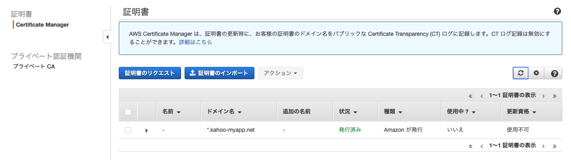Screen dimensions: 571x168
Task: Open Certificate Manager in the sidebar
Action: 42,25
